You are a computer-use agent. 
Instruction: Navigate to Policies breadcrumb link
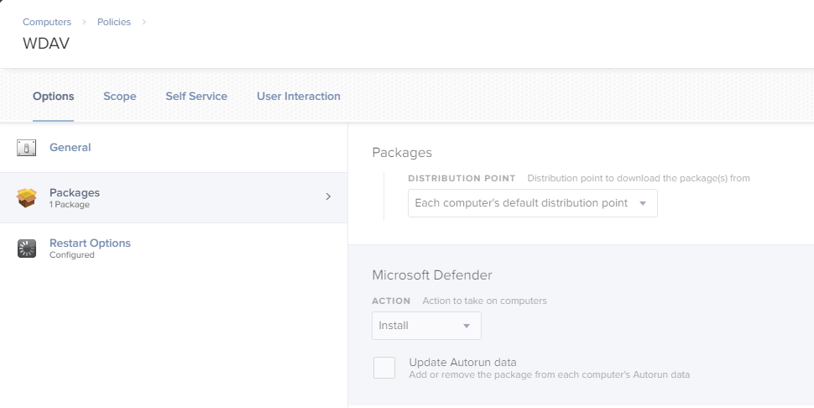[x=114, y=22]
